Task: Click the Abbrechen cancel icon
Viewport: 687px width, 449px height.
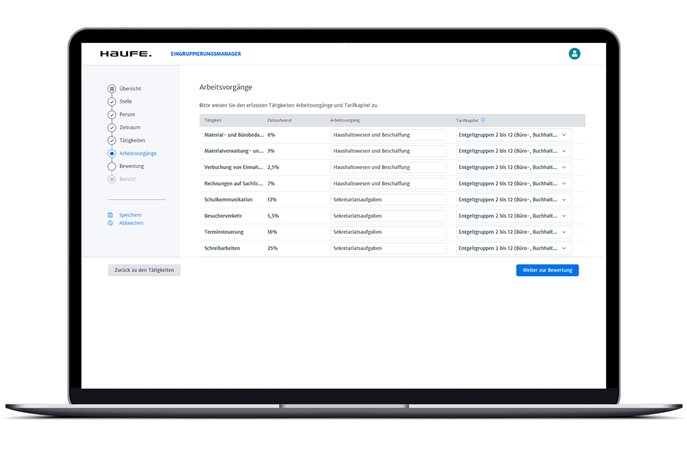Action: coord(110,223)
